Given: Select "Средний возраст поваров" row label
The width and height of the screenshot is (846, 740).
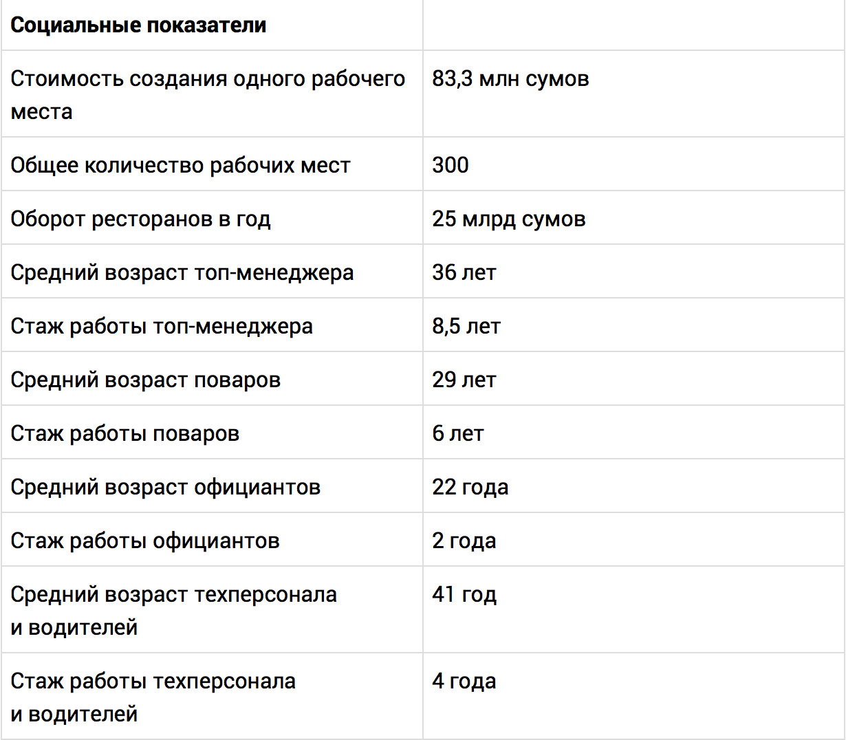Looking at the screenshot, I should coord(146,380).
